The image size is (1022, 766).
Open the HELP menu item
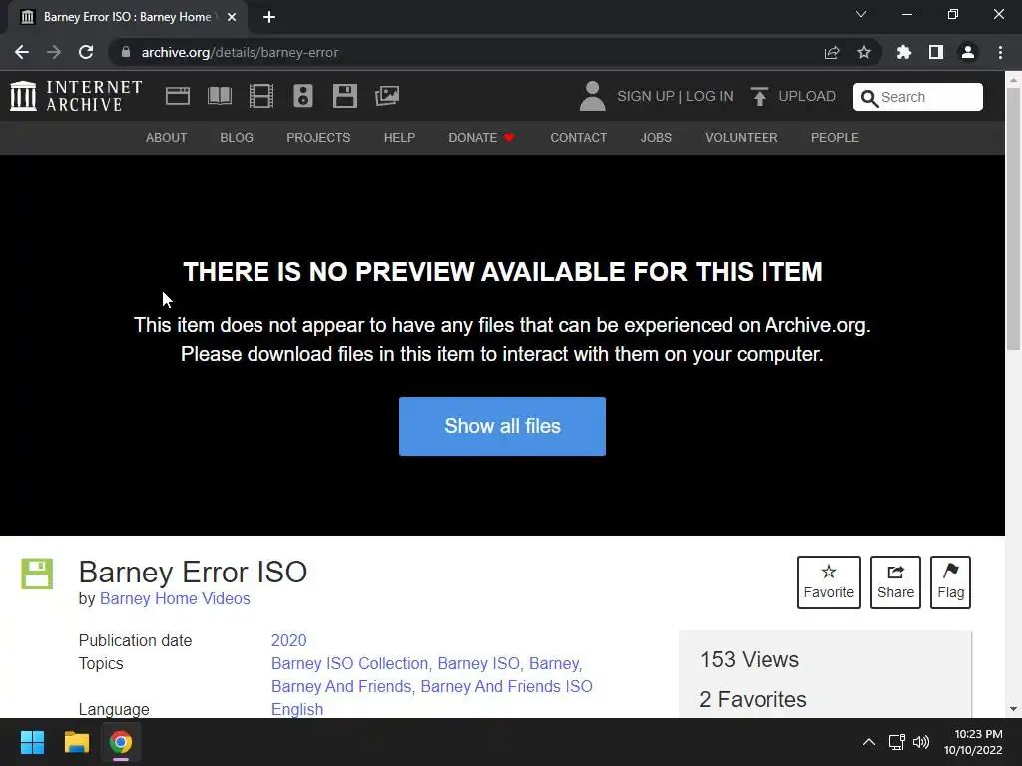tap(399, 138)
